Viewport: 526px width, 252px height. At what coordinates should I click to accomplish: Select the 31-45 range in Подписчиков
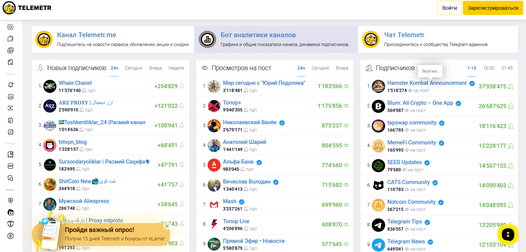[x=507, y=68]
